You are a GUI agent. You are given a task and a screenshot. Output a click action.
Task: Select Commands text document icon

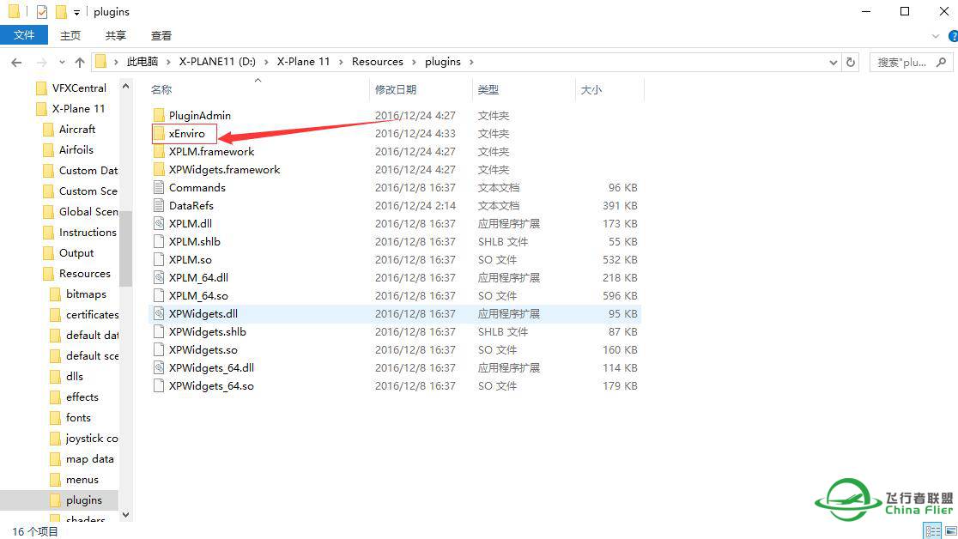coord(159,187)
